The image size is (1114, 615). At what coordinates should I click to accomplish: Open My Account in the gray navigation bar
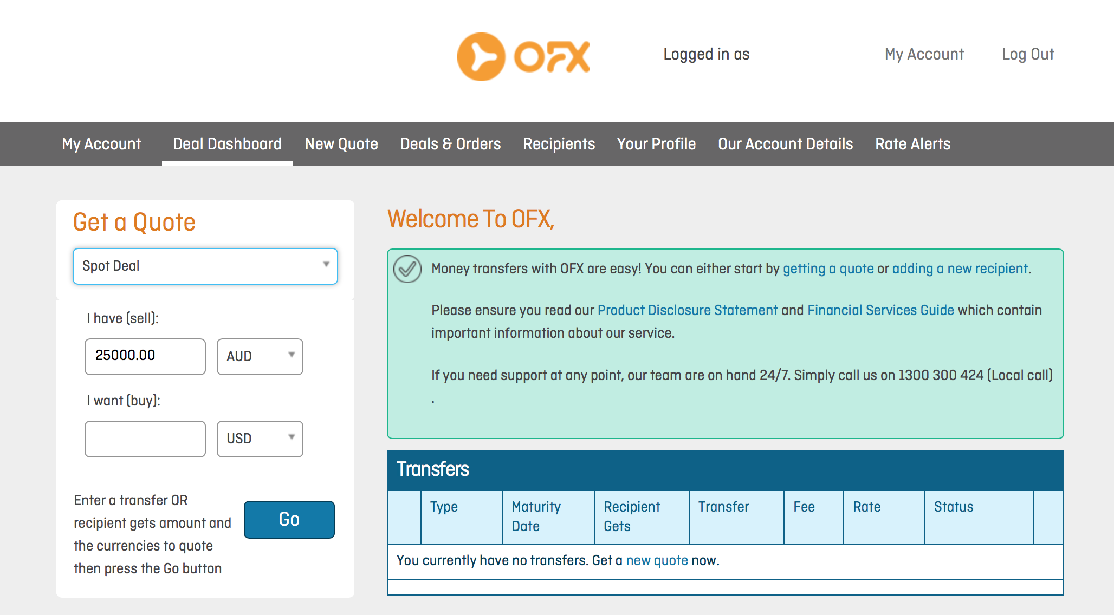pyautogui.click(x=101, y=144)
